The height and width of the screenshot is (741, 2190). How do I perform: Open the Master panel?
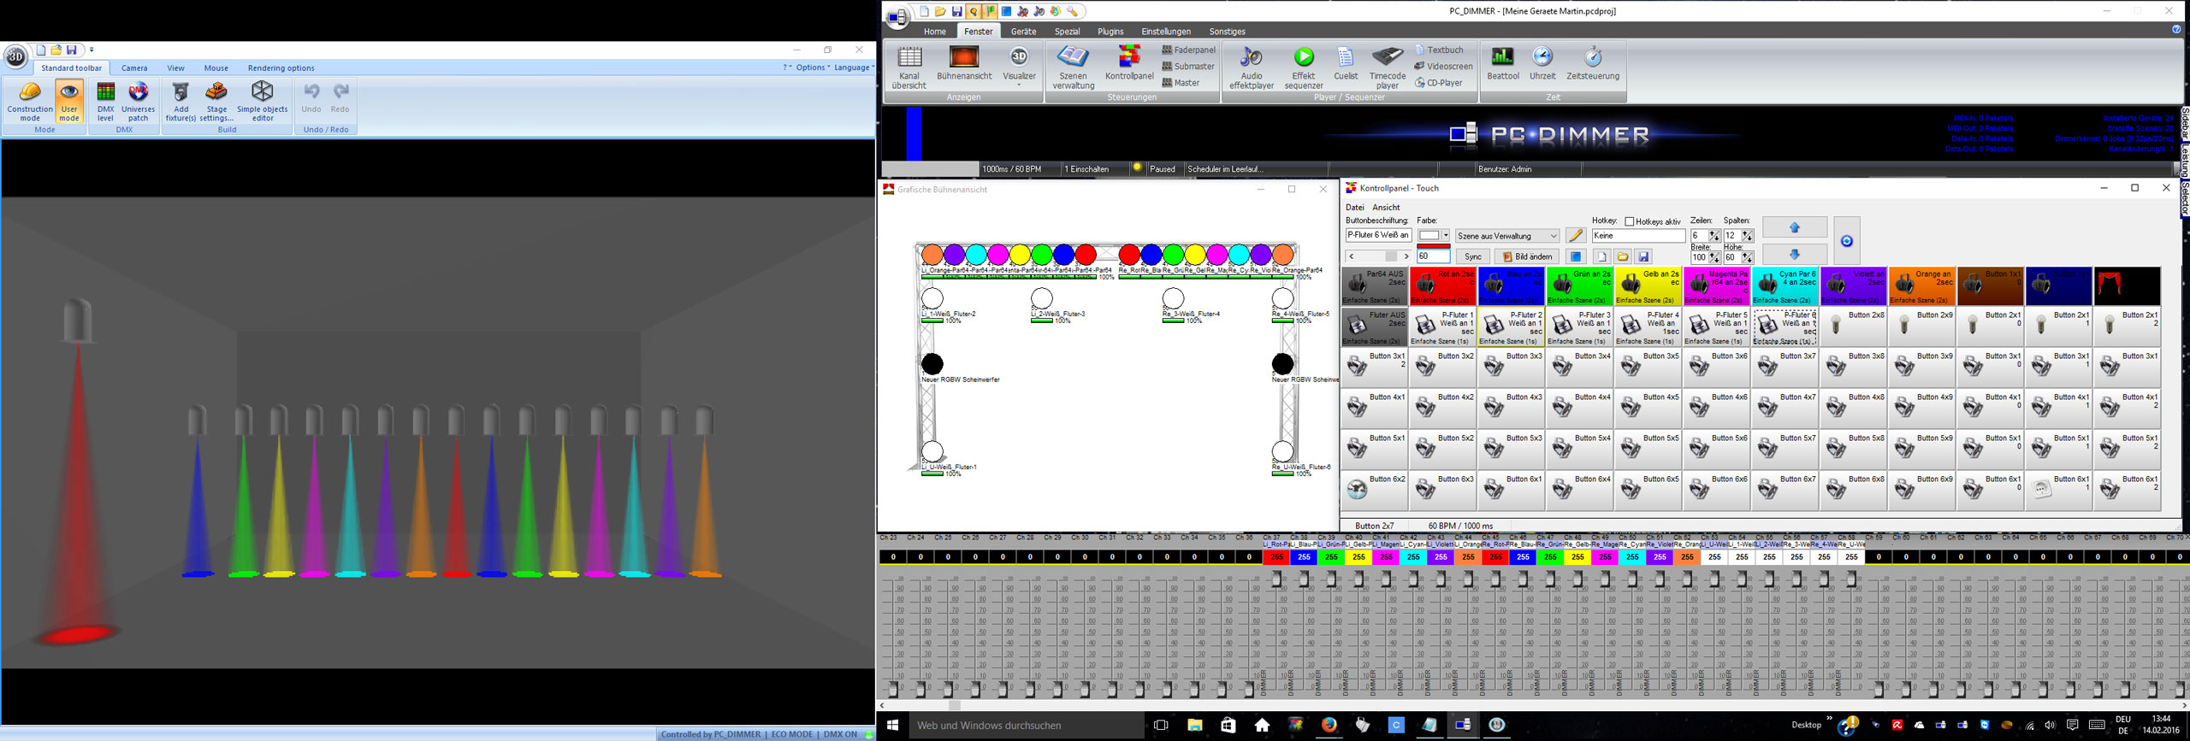click(x=1181, y=83)
